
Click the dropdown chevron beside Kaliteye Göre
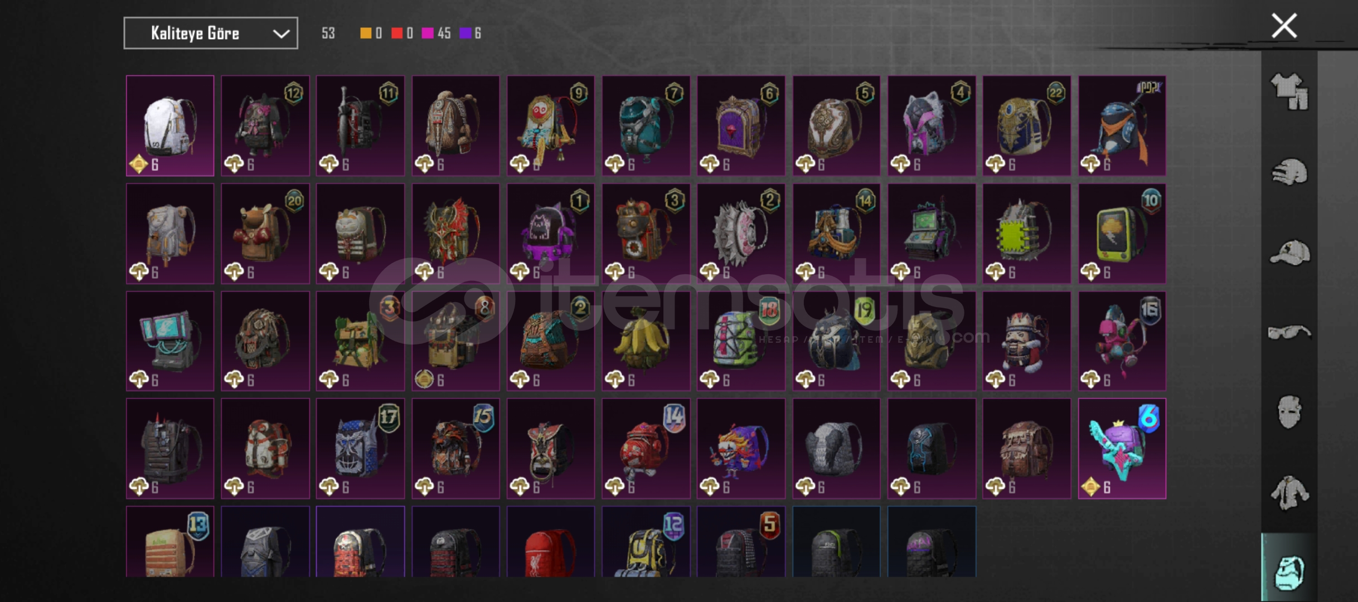pos(281,34)
